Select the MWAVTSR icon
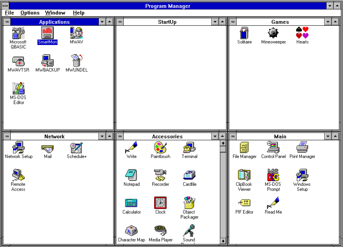 pos(18,61)
